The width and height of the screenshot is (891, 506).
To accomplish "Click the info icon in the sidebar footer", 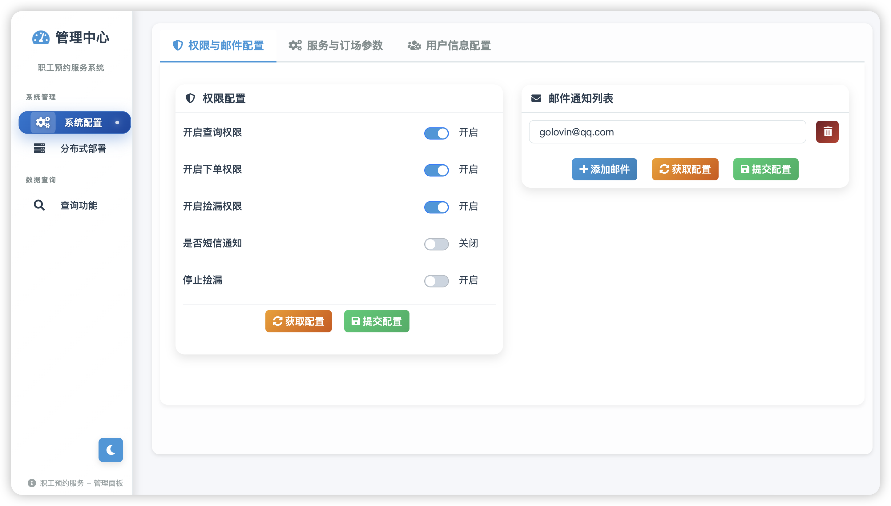I will pyautogui.click(x=32, y=483).
